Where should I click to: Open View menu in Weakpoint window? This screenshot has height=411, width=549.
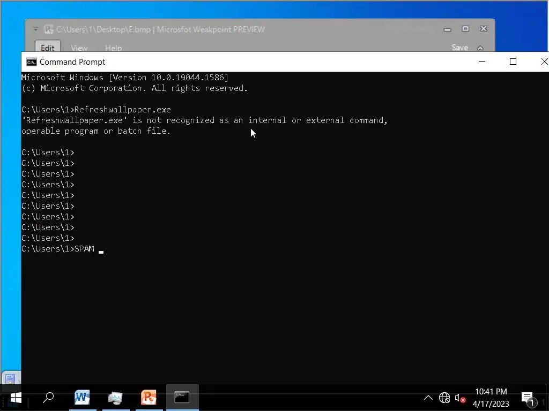[79, 48]
